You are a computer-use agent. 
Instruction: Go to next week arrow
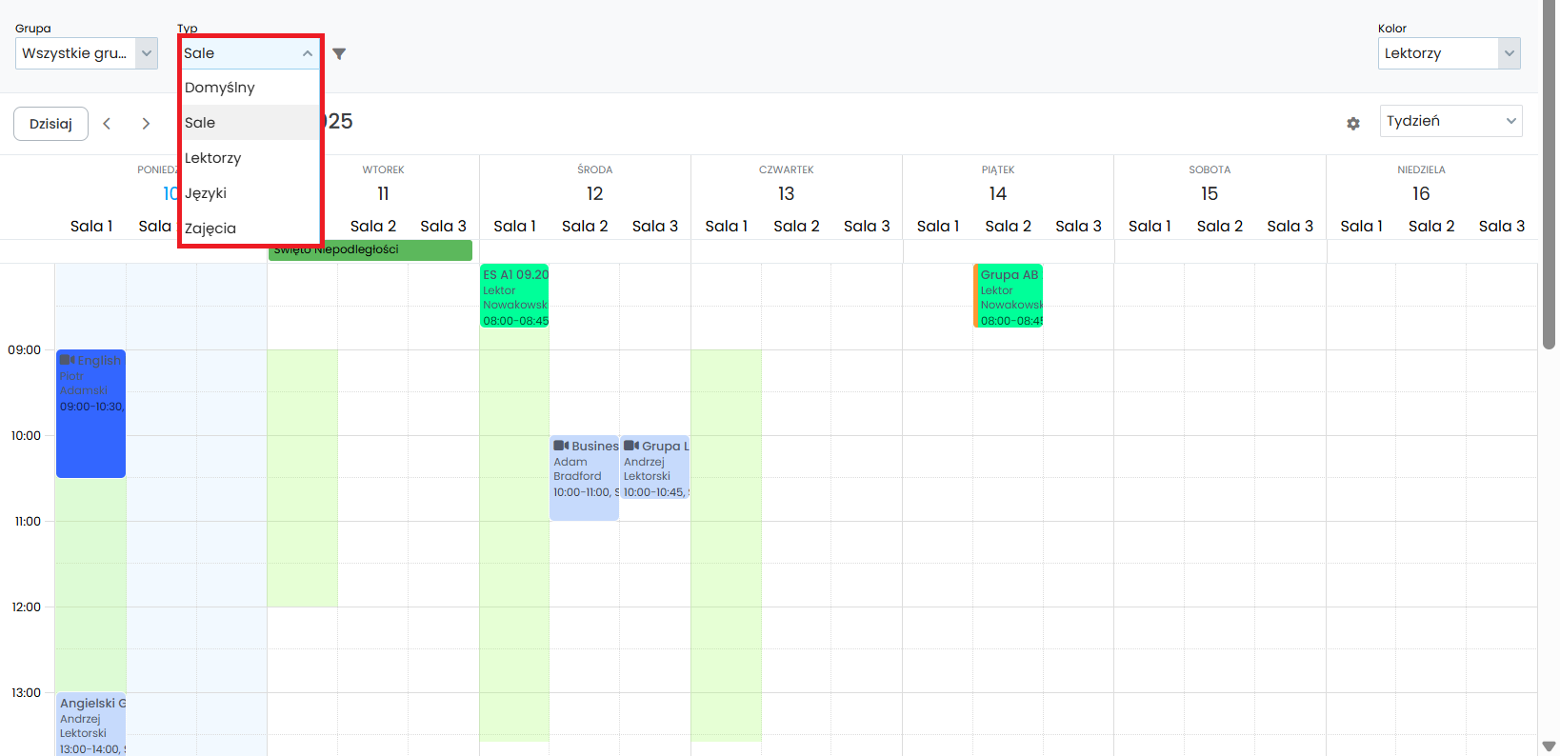pos(146,124)
